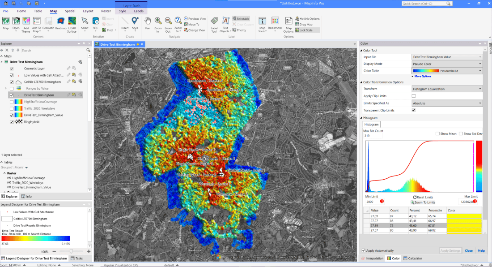Open Map Options in ribbon

pyautogui.click(x=288, y=22)
